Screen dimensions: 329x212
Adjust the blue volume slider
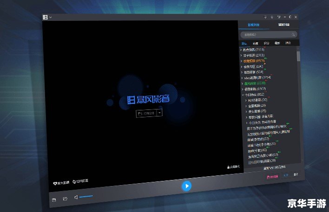click(x=86, y=196)
